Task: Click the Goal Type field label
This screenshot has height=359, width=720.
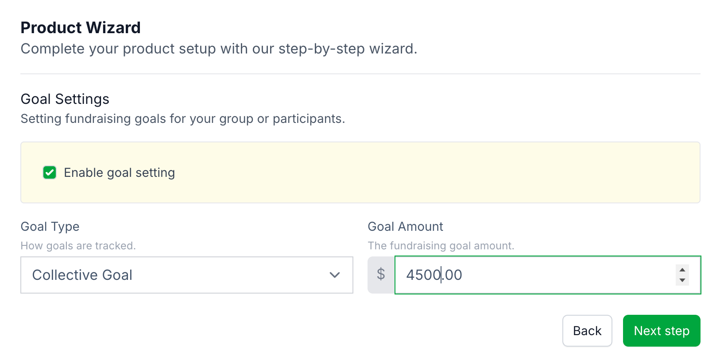Action: coord(50,226)
